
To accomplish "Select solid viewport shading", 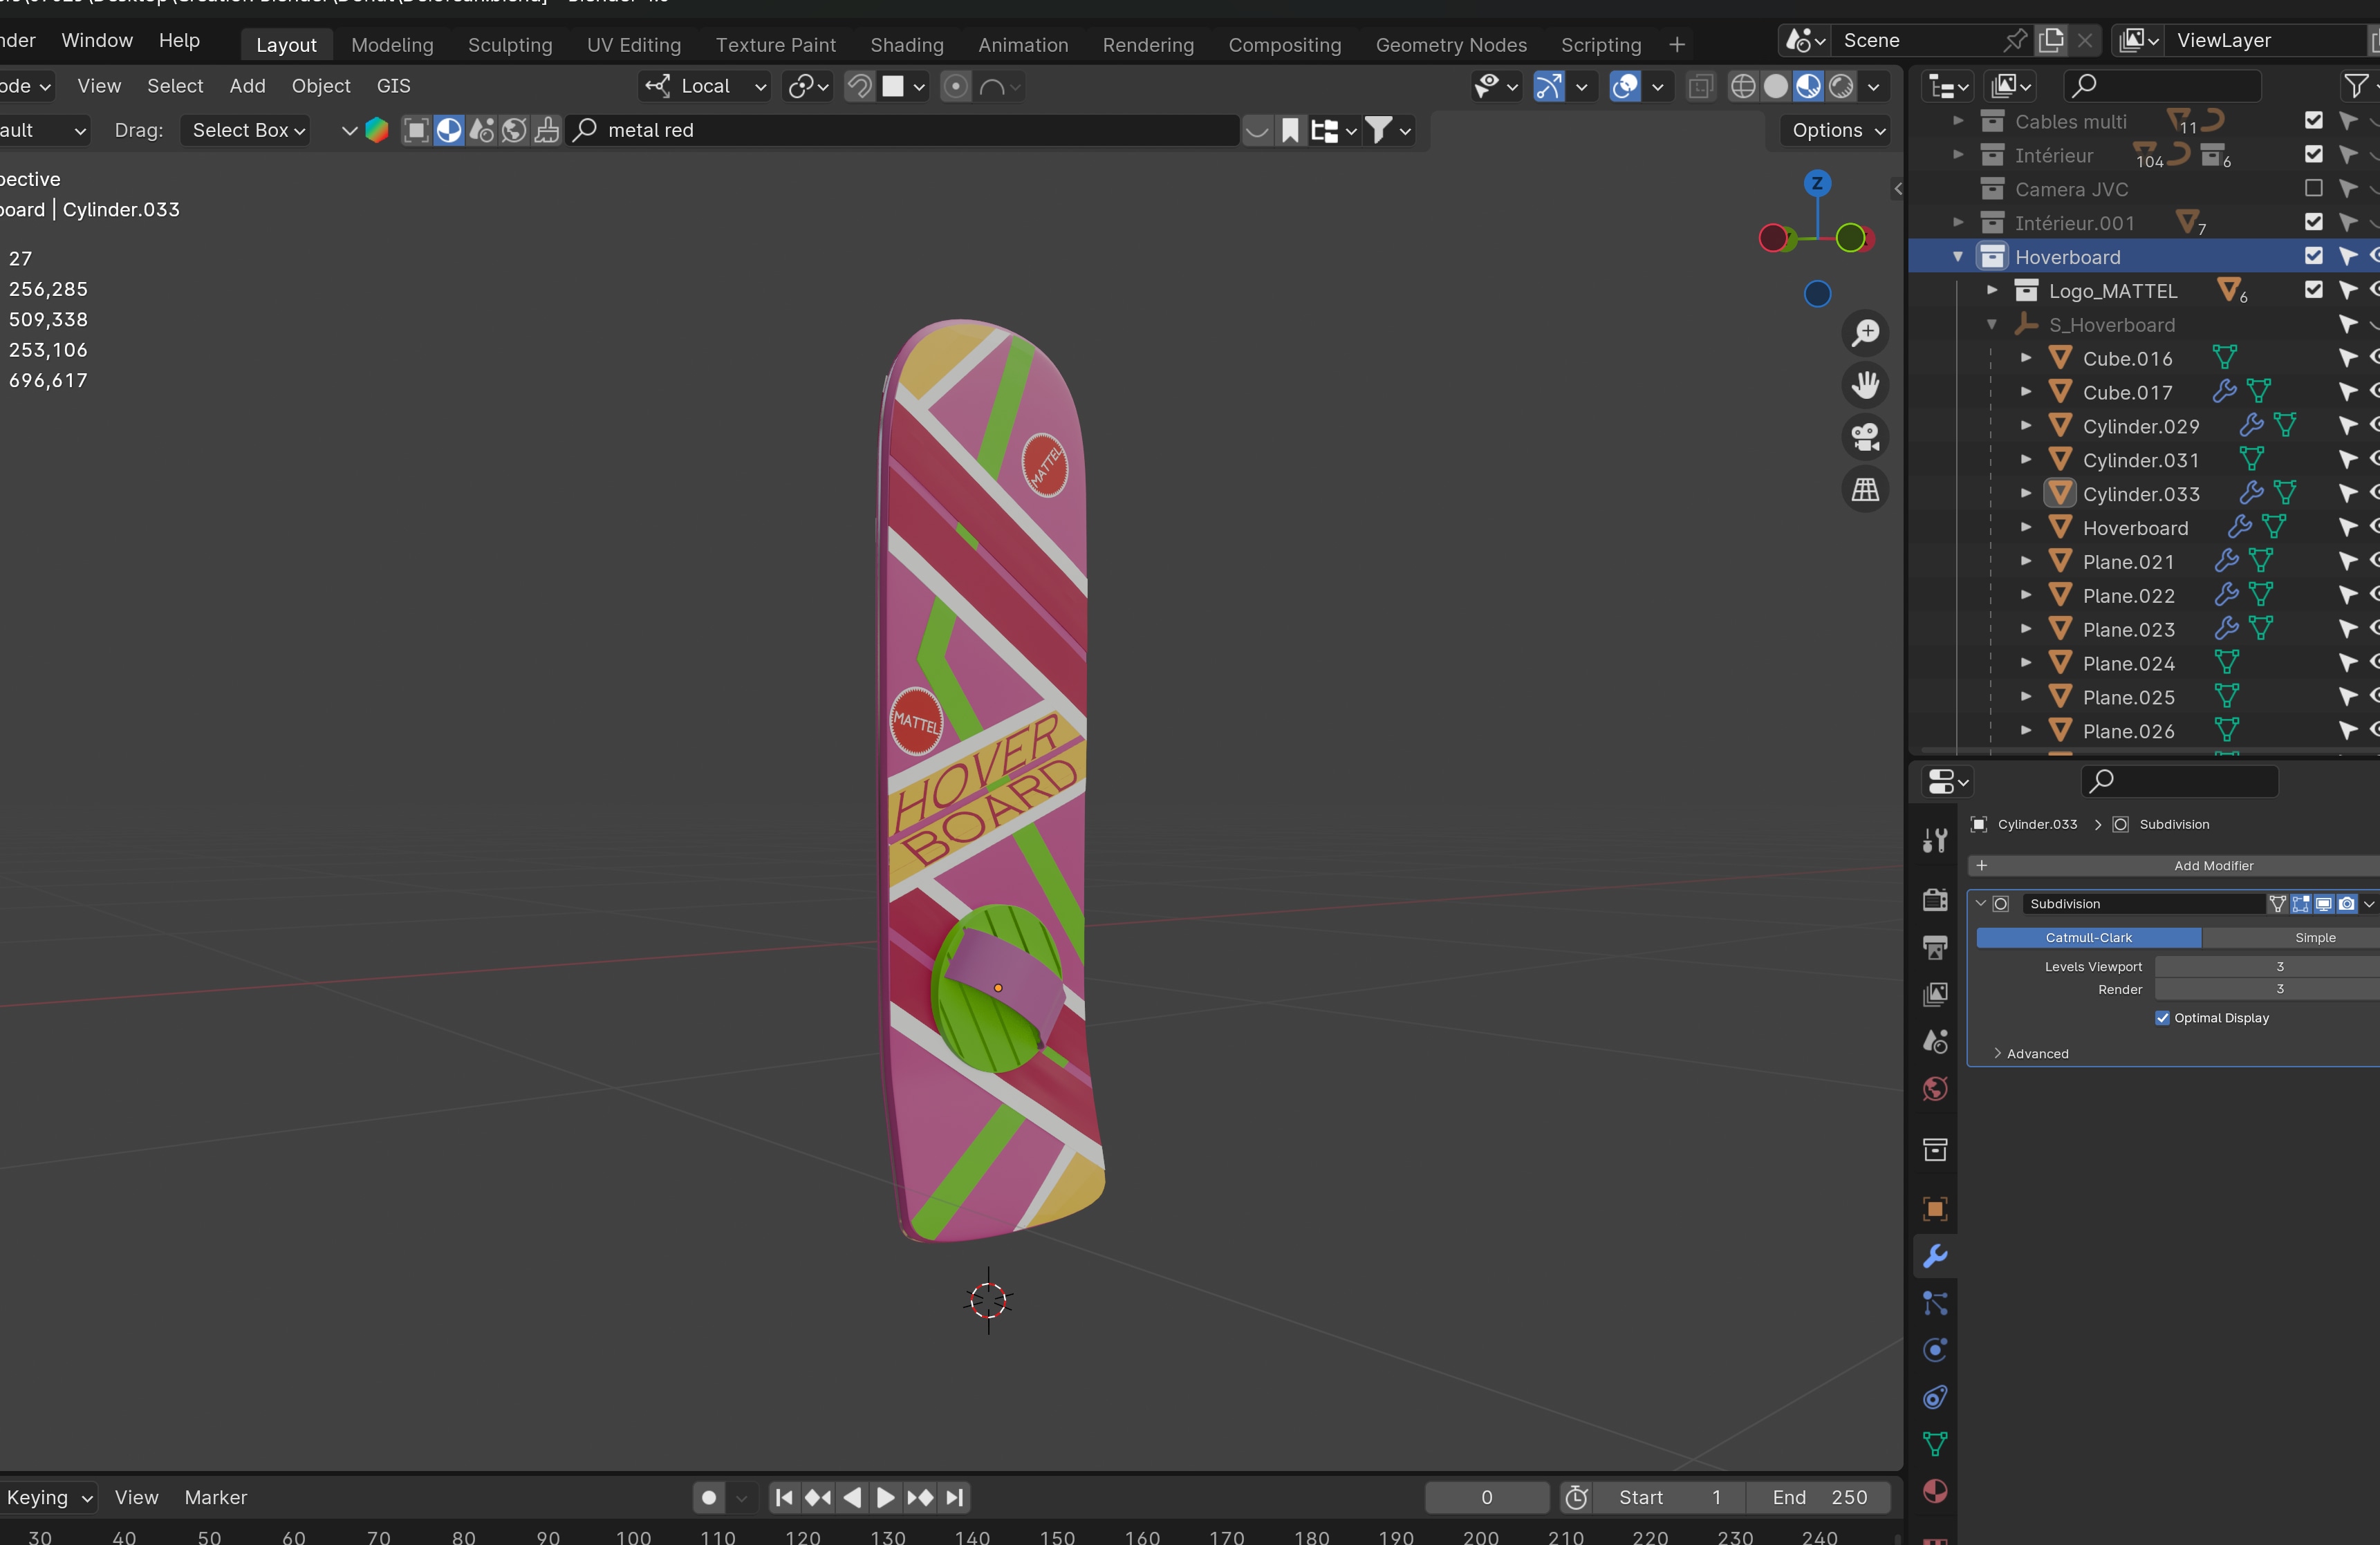I will (x=1776, y=86).
